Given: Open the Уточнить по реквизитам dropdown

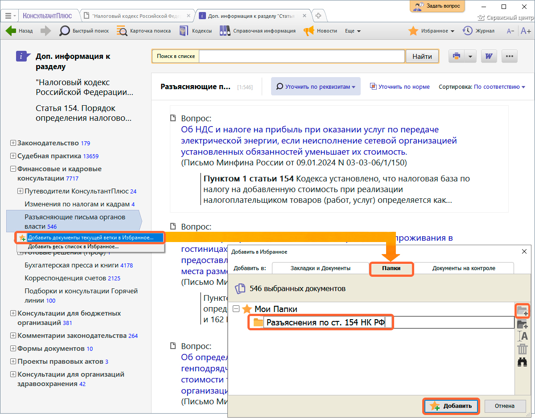Looking at the screenshot, I should 316,86.
